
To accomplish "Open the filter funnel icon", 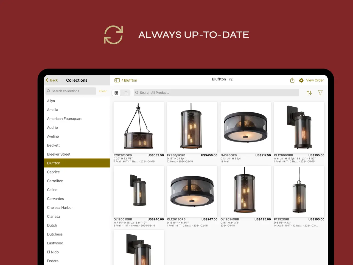I will (x=320, y=93).
